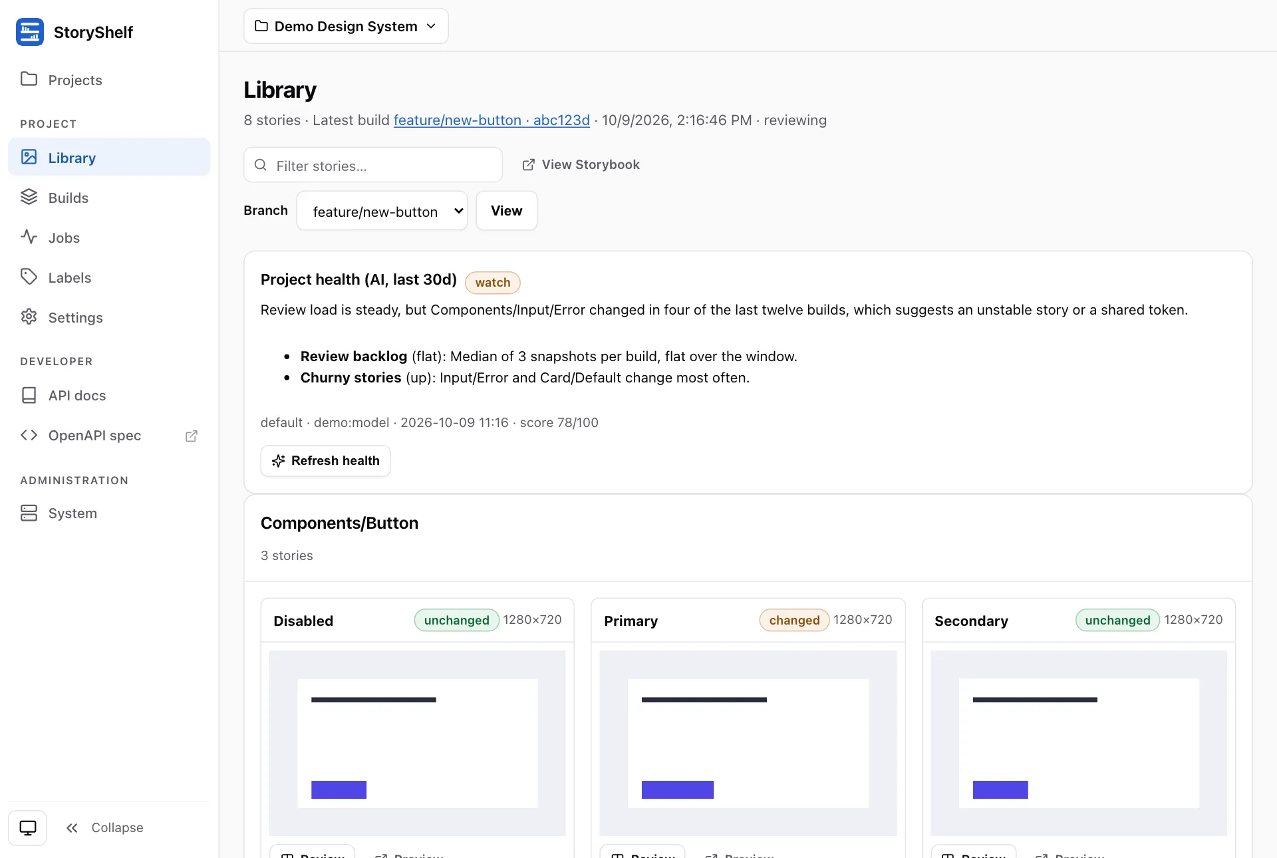Click the sparkle icon on Refresh health
The width and height of the screenshot is (1277, 858).
(x=279, y=461)
